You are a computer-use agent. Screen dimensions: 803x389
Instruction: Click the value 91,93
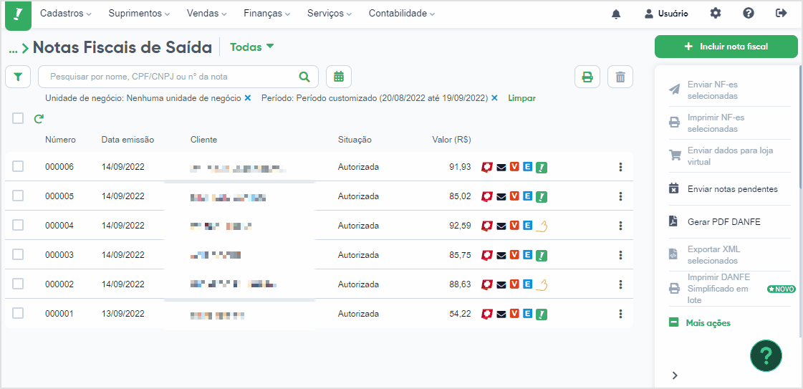pyautogui.click(x=461, y=166)
